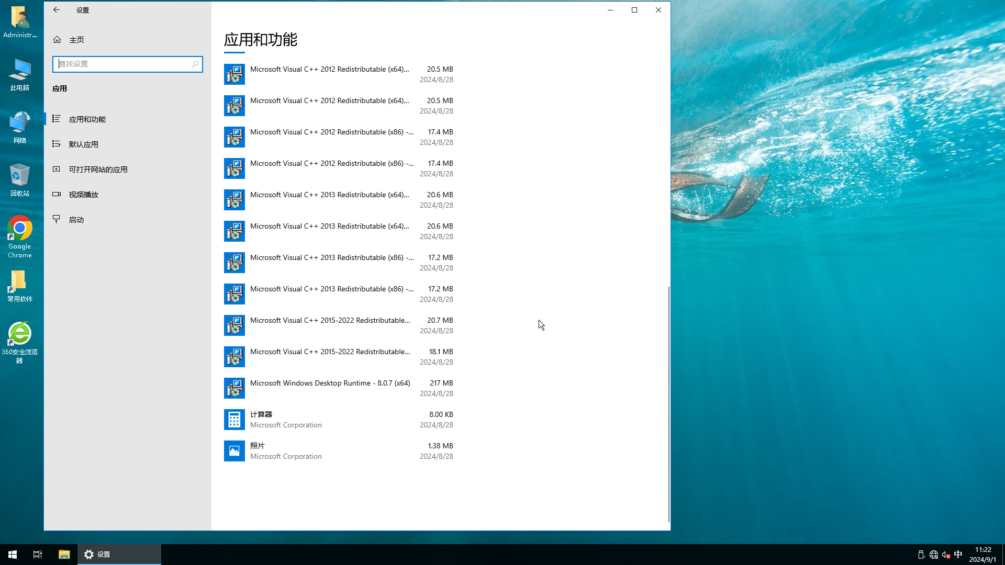Click the Windows taskbar settings icon
The height and width of the screenshot is (565, 1005).
[x=88, y=554]
